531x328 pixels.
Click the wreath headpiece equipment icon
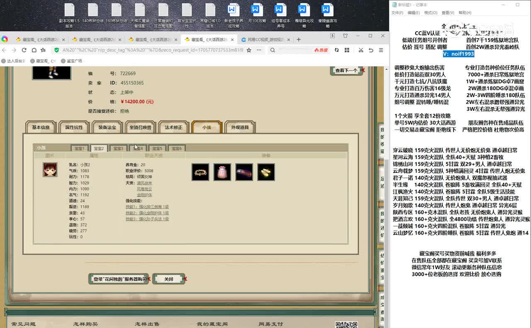coord(200,172)
